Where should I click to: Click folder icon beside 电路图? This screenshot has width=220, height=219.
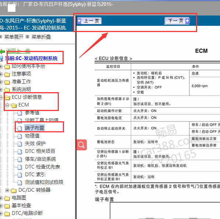point(7,198)
